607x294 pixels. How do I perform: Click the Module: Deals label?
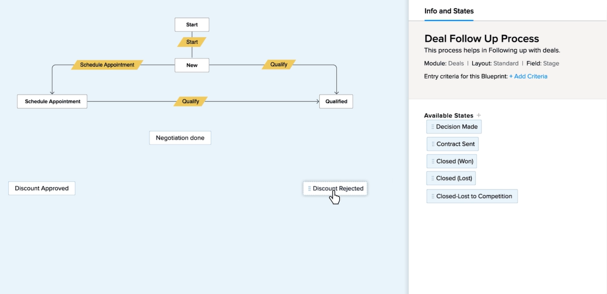444,64
